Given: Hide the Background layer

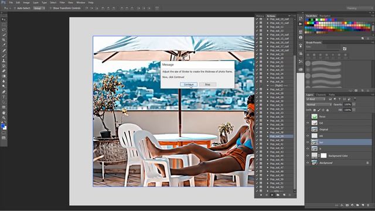Looking at the screenshot, I should click(x=308, y=163).
